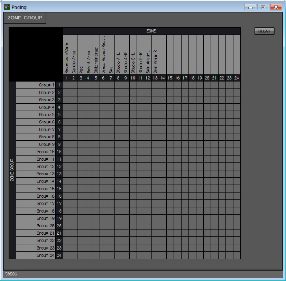Image resolution: width=286 pixels, height=281 pixels.
Task: Click the vertical ZONE GROUP label
Action: 12,170
